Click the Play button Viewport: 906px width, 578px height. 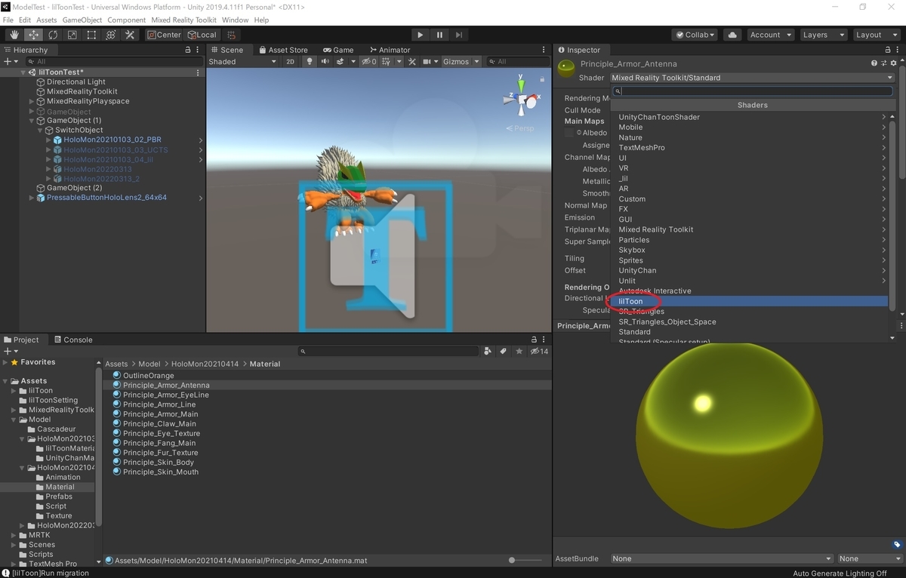[x=421, y=35]
